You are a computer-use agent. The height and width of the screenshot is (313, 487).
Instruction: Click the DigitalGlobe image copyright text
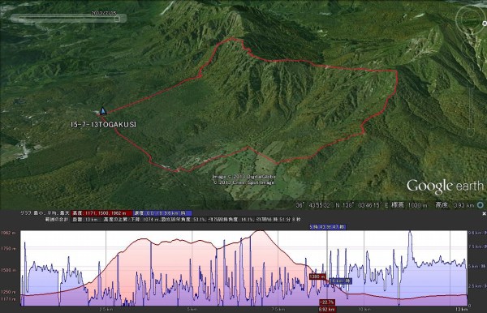click(243, 177)
